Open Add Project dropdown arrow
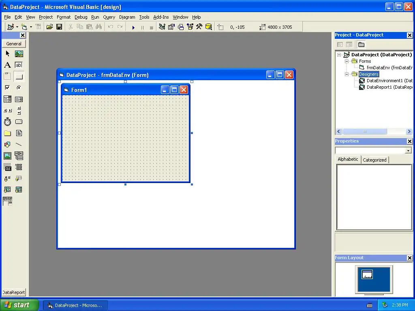 pyautogui.click(x=17, y=27)
